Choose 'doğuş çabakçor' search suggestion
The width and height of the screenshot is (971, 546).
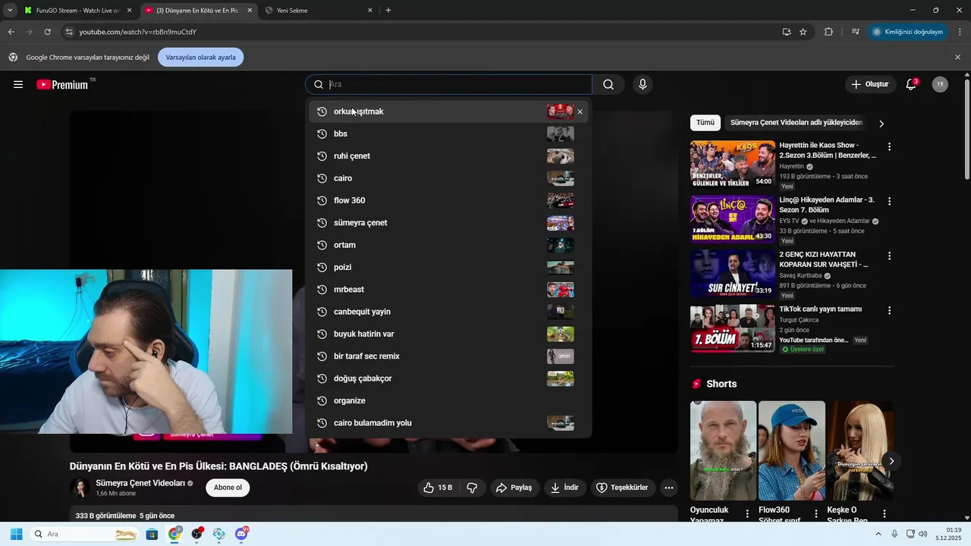[449, 378]
